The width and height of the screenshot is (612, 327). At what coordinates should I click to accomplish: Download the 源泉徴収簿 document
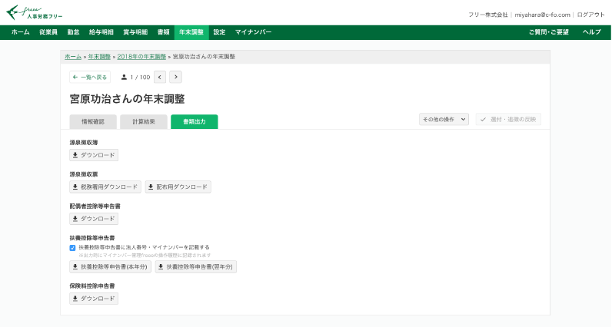point(94,155)
